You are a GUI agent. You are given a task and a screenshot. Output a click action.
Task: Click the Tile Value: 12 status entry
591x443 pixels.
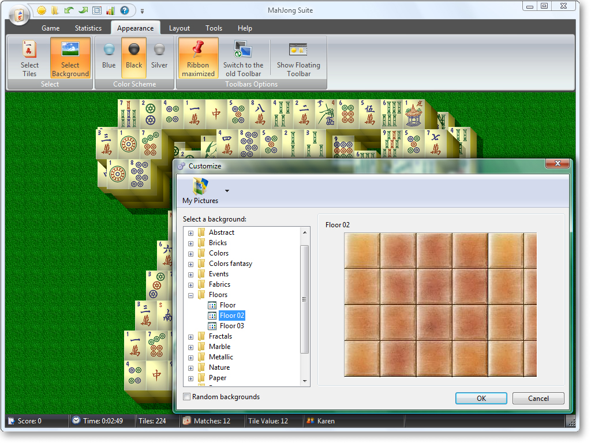268,421
